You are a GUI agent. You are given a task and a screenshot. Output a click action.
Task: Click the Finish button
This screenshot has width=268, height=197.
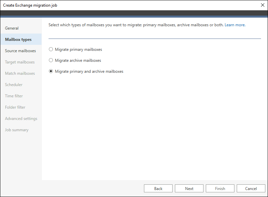220,188
